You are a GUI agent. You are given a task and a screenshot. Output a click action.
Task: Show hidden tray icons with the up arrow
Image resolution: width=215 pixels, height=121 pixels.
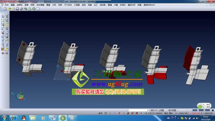coord(178,118)
